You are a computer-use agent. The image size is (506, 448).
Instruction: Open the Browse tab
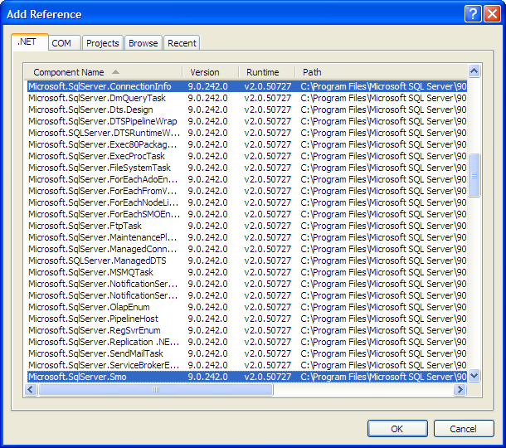click(x=144, y=43)
